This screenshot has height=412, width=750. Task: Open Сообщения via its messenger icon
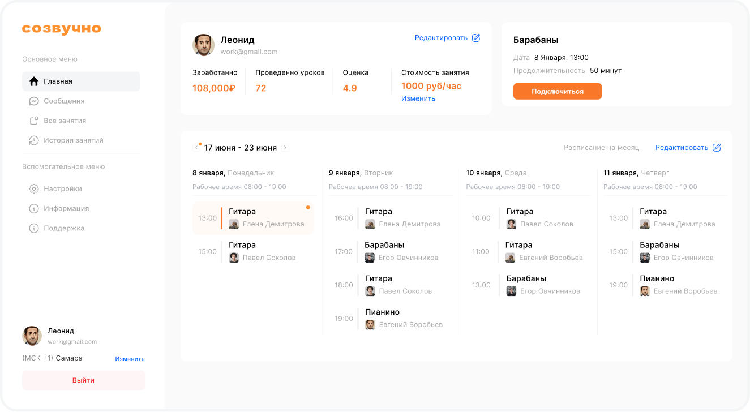pos(34,101)
